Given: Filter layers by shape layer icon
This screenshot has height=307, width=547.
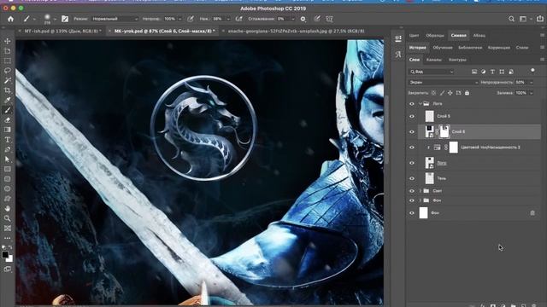Looking at the screenshot, I should [502, 72].
